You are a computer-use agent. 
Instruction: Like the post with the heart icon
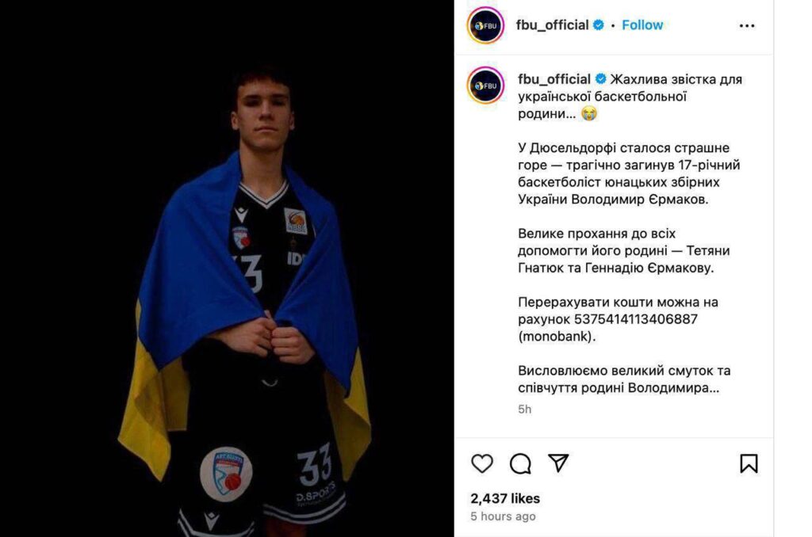click(481, 463)
